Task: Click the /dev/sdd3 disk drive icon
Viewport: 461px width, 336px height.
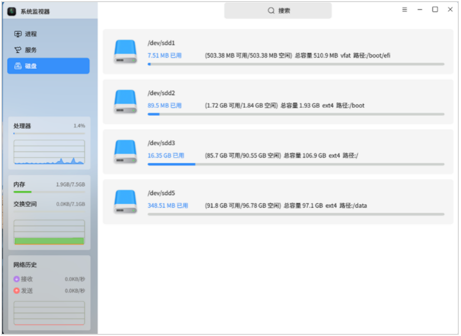Action: pyautogui.click(x=125, y=151)
